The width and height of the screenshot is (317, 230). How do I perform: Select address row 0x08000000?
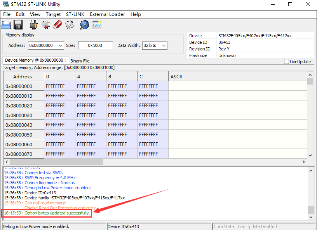coord(24,86)
